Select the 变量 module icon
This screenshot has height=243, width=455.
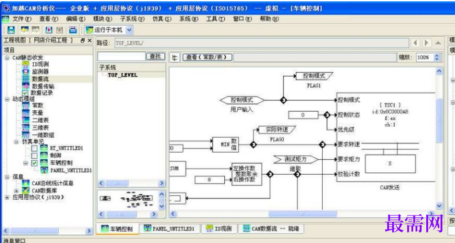[26, 113]
